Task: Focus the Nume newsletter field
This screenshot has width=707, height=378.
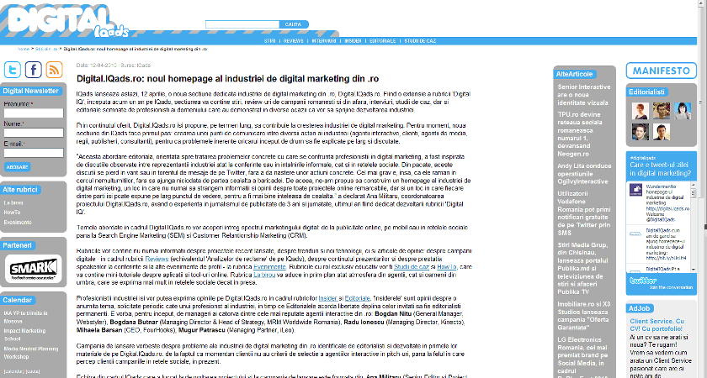Action: click(34, 133)
